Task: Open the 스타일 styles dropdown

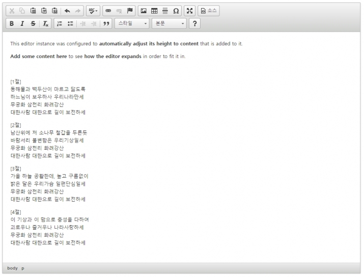Action: [x=132, y=23]
